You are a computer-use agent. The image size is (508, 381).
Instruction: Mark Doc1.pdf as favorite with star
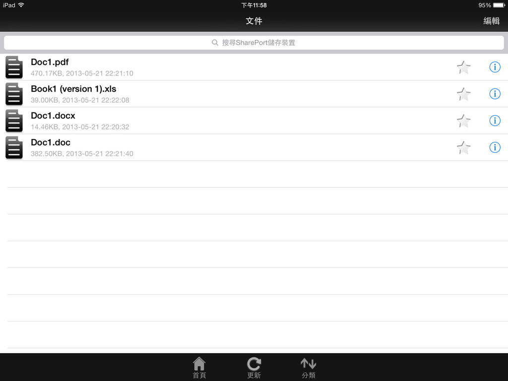464,67
